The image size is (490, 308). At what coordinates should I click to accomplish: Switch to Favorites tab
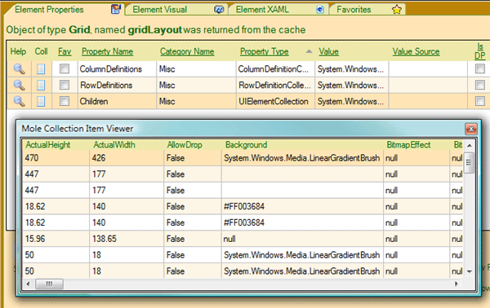[x=367, y=10]
